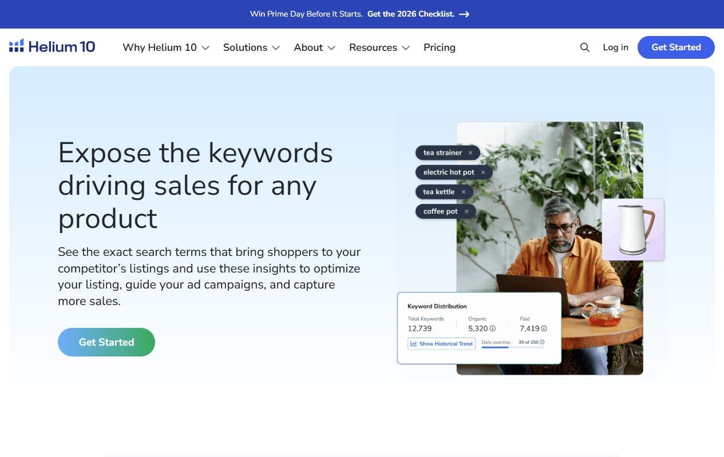Click the header Get Started button

coord(676,47)
